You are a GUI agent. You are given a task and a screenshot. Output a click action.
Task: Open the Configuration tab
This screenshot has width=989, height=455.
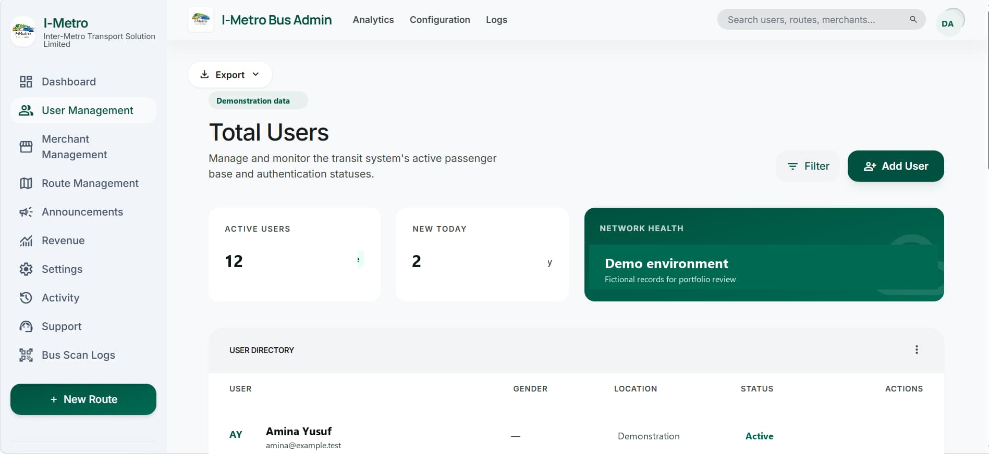440,20
